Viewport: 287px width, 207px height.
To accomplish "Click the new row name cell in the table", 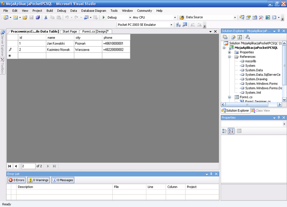I will pyautogui.click(x=60, y=56).
